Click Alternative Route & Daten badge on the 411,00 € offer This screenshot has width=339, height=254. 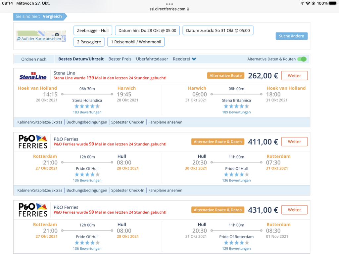pos(218,142)
